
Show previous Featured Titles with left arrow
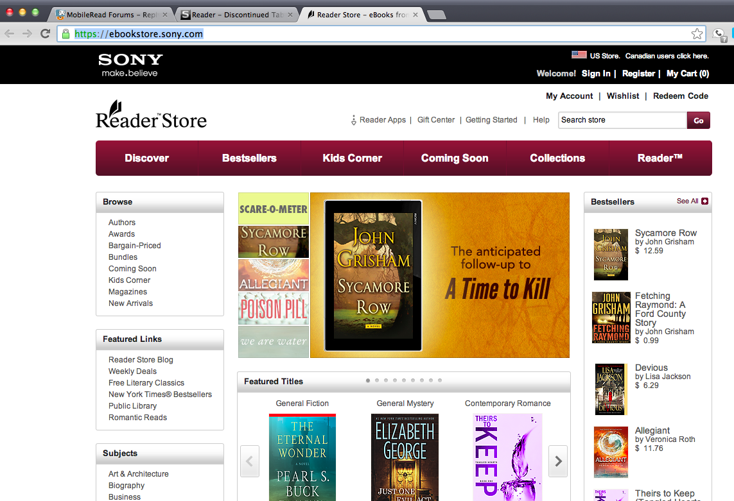(x=250, y=461)
